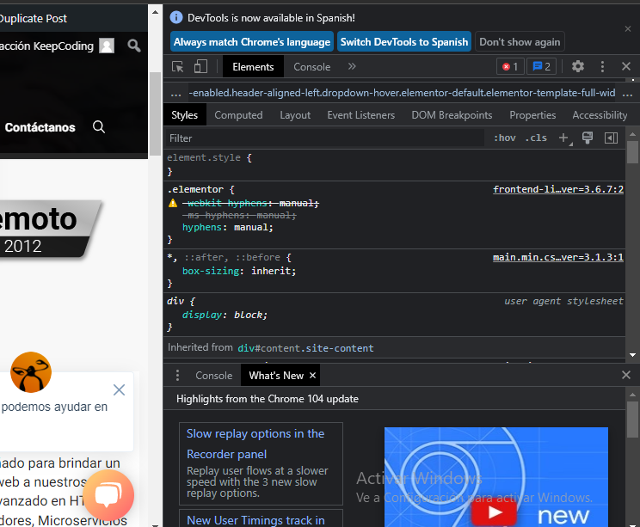Image resolution: width=640 pixels, height=527 pixels.
Task: Open the Accessibility pane tab
Action: (600, 115)
